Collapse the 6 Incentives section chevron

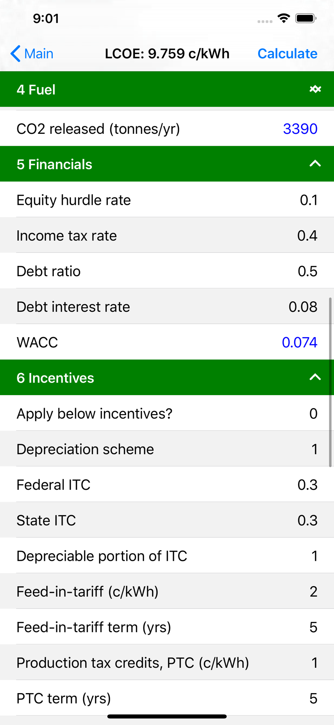click(315, 377)
